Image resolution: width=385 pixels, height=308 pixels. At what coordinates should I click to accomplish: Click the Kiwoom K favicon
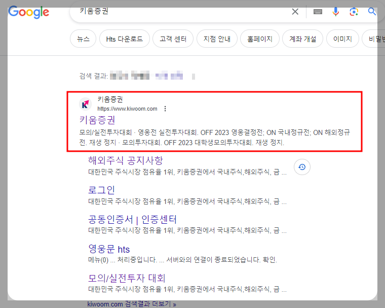[x=85, y=104]
